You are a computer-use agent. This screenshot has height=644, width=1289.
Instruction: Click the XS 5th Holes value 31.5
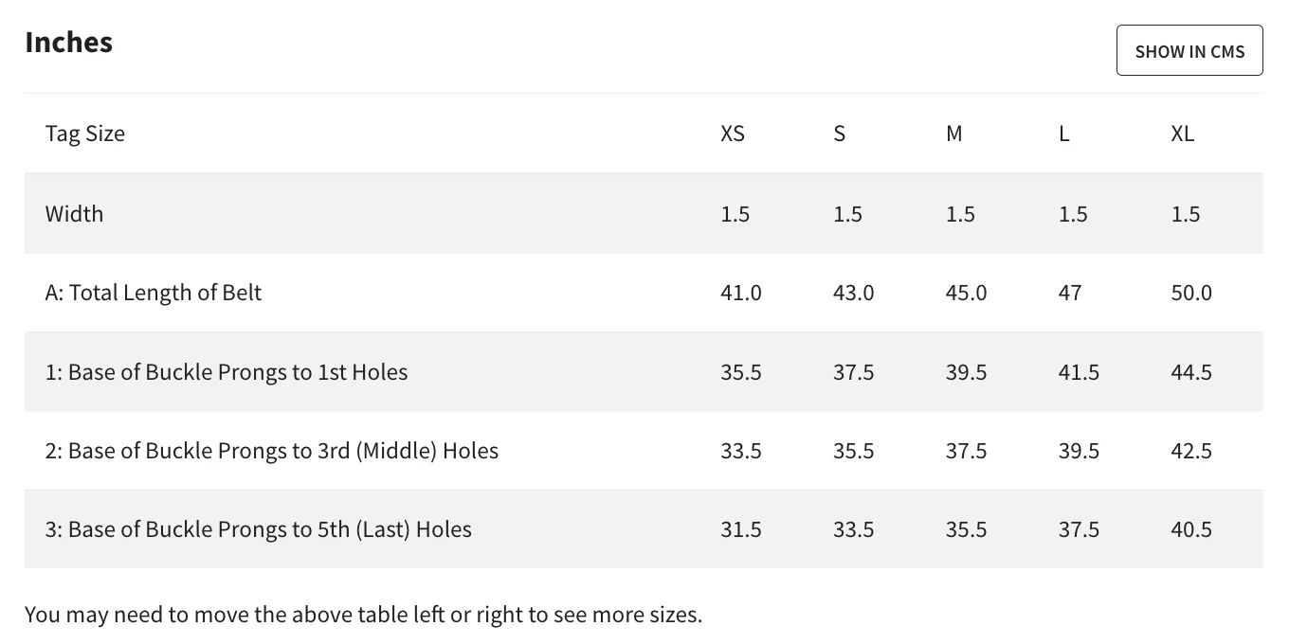740,529
